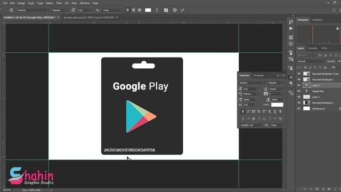Open the History panel icon
This screenshot has width=341, height=192.
pyautogui.click(x=291, y=22)
